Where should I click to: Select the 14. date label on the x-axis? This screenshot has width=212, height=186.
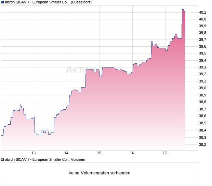67,153
